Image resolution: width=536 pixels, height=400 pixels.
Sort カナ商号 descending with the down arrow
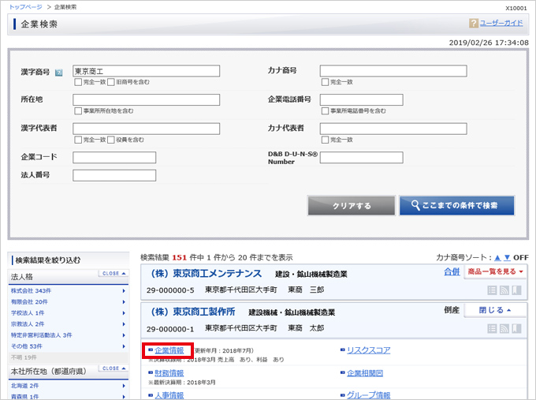coord(506,257)
